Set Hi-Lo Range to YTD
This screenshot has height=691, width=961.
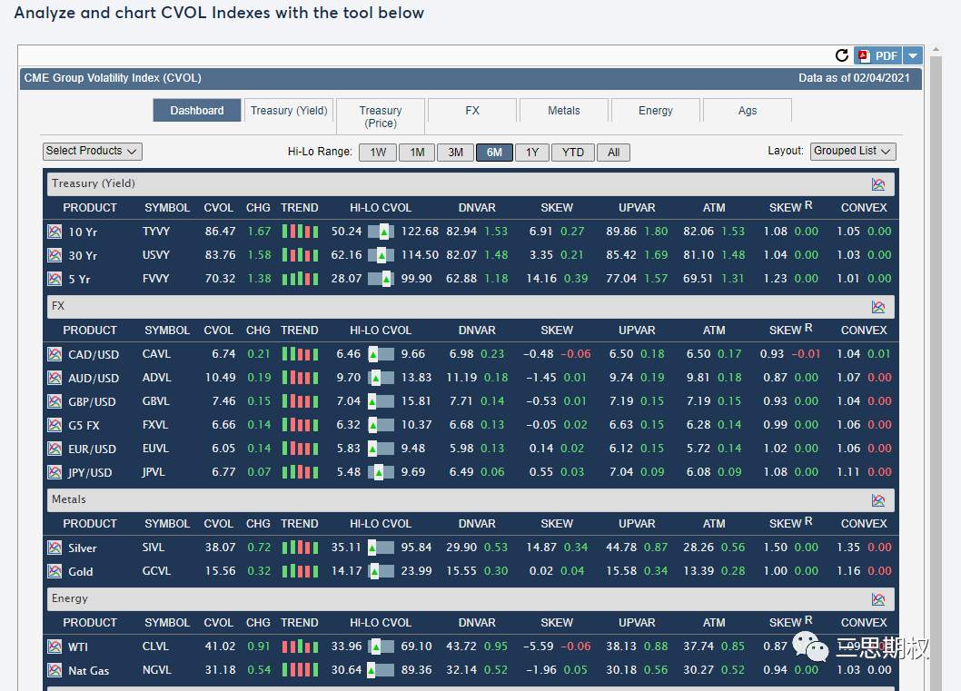tap(573, 153)
